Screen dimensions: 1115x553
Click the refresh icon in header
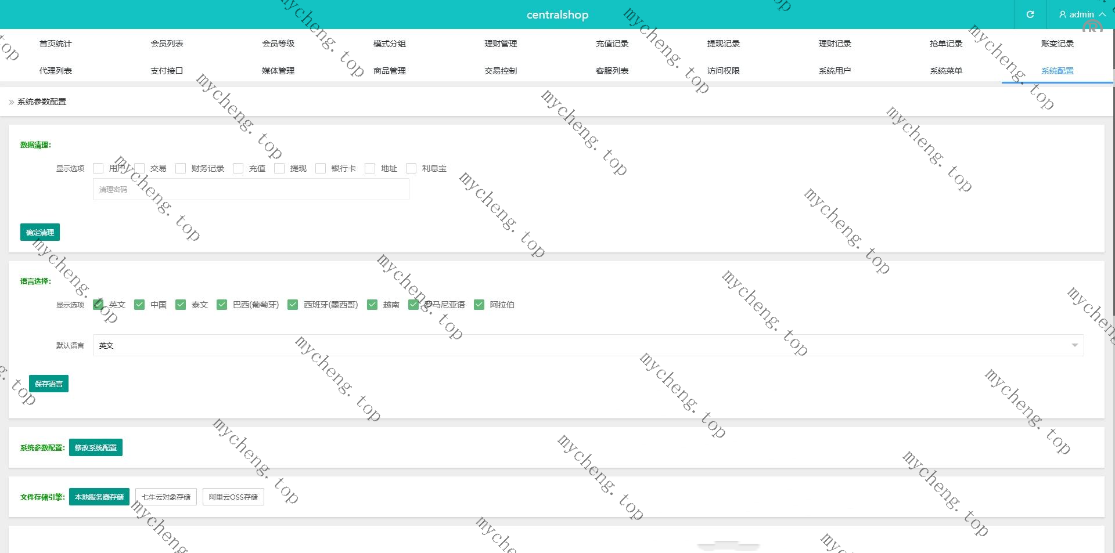point(1030,15)
